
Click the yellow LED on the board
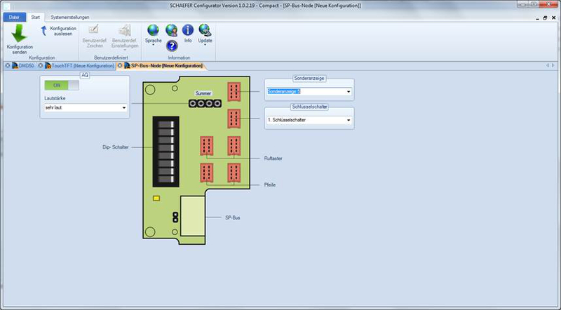click(x=156, y=198)
